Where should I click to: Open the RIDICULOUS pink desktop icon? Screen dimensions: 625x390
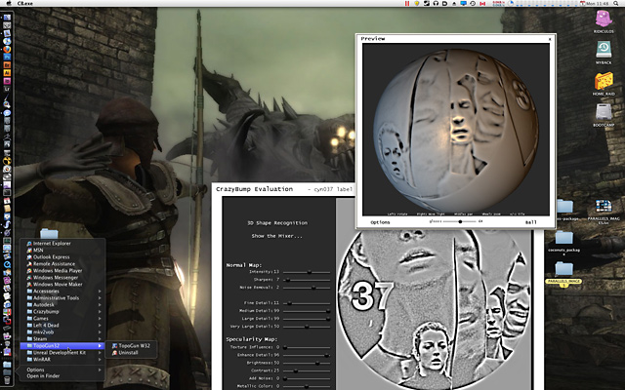[604, 21]
